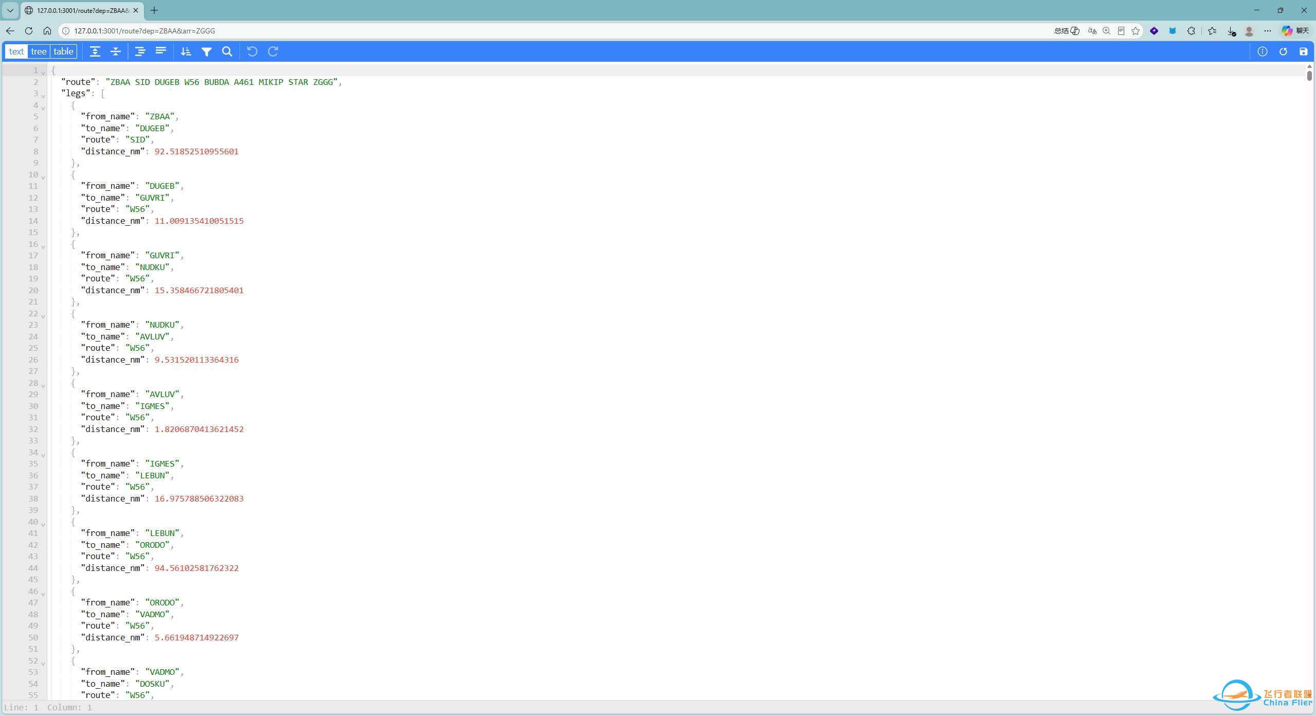This screenshot has height=716, width=1316.
Task: Save the JSON with the disk icon
Action: pos(1304,51)
